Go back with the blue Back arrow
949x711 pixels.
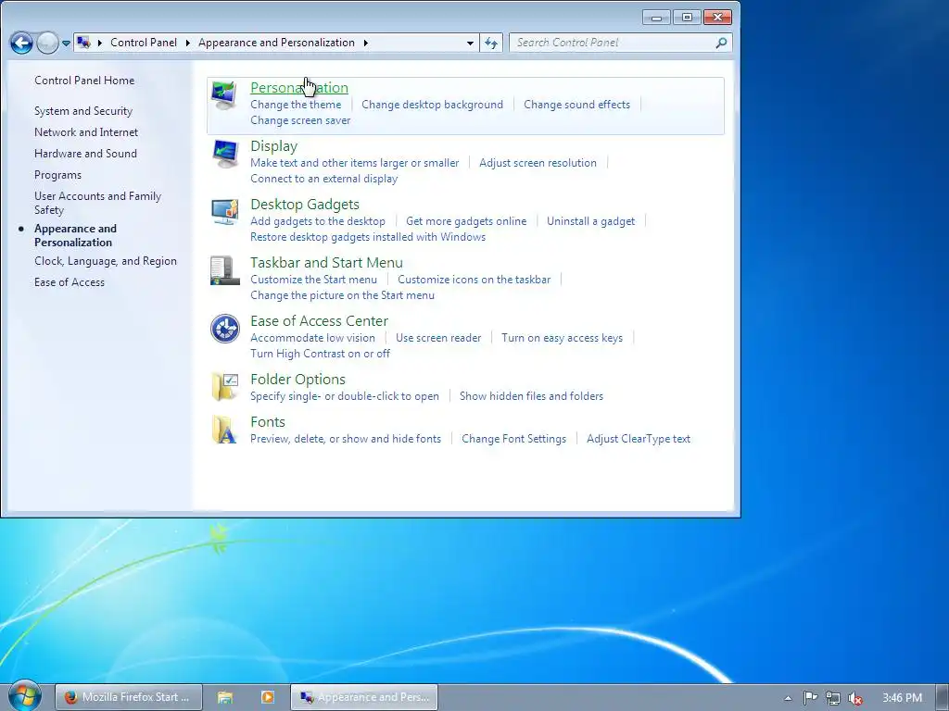point(22,43)
